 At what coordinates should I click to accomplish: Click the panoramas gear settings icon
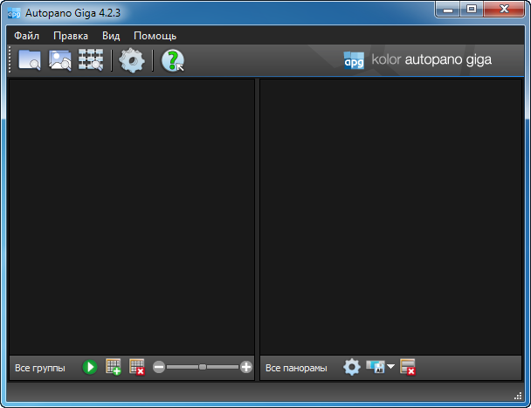click(352, 368)
